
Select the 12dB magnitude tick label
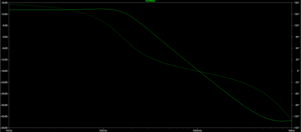tap(5, 14)
